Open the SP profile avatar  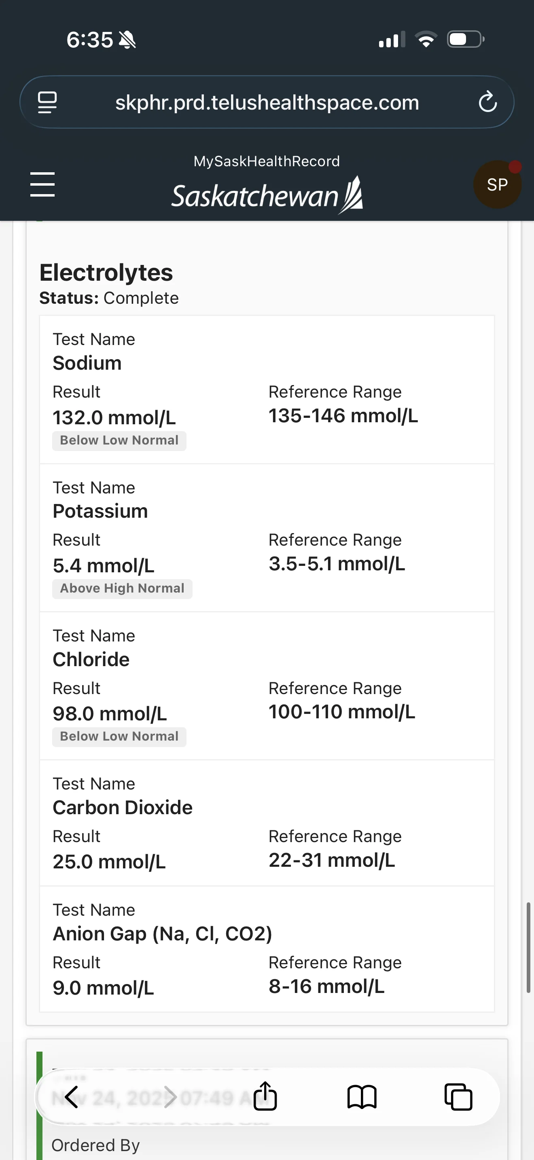click(x=497, y=184)
